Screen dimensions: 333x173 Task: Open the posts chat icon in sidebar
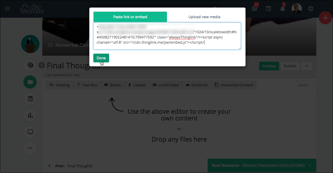30,65
